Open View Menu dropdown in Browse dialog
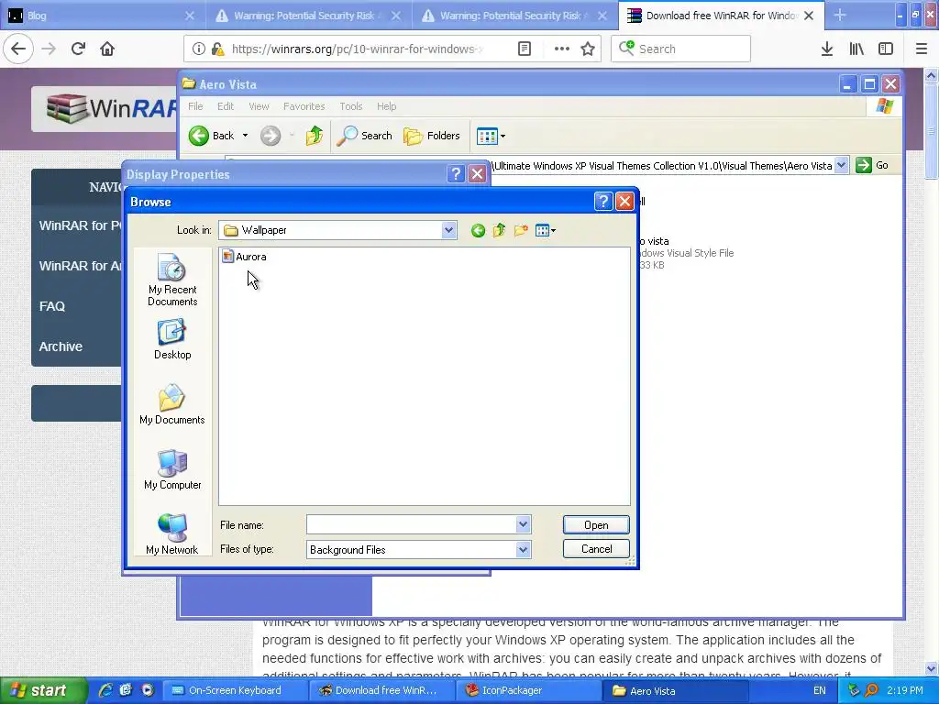939x704 pixels. click(x=546, y=230)
